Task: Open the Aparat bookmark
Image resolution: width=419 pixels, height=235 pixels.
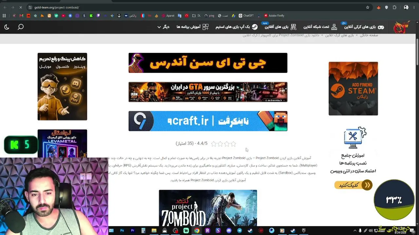Action: [168, 16]
